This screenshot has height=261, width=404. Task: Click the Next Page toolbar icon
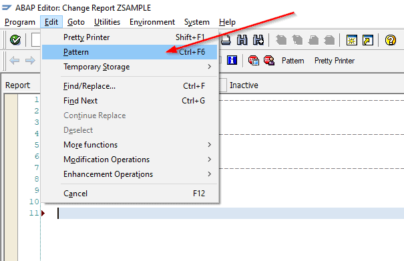[x=313, y=40]
